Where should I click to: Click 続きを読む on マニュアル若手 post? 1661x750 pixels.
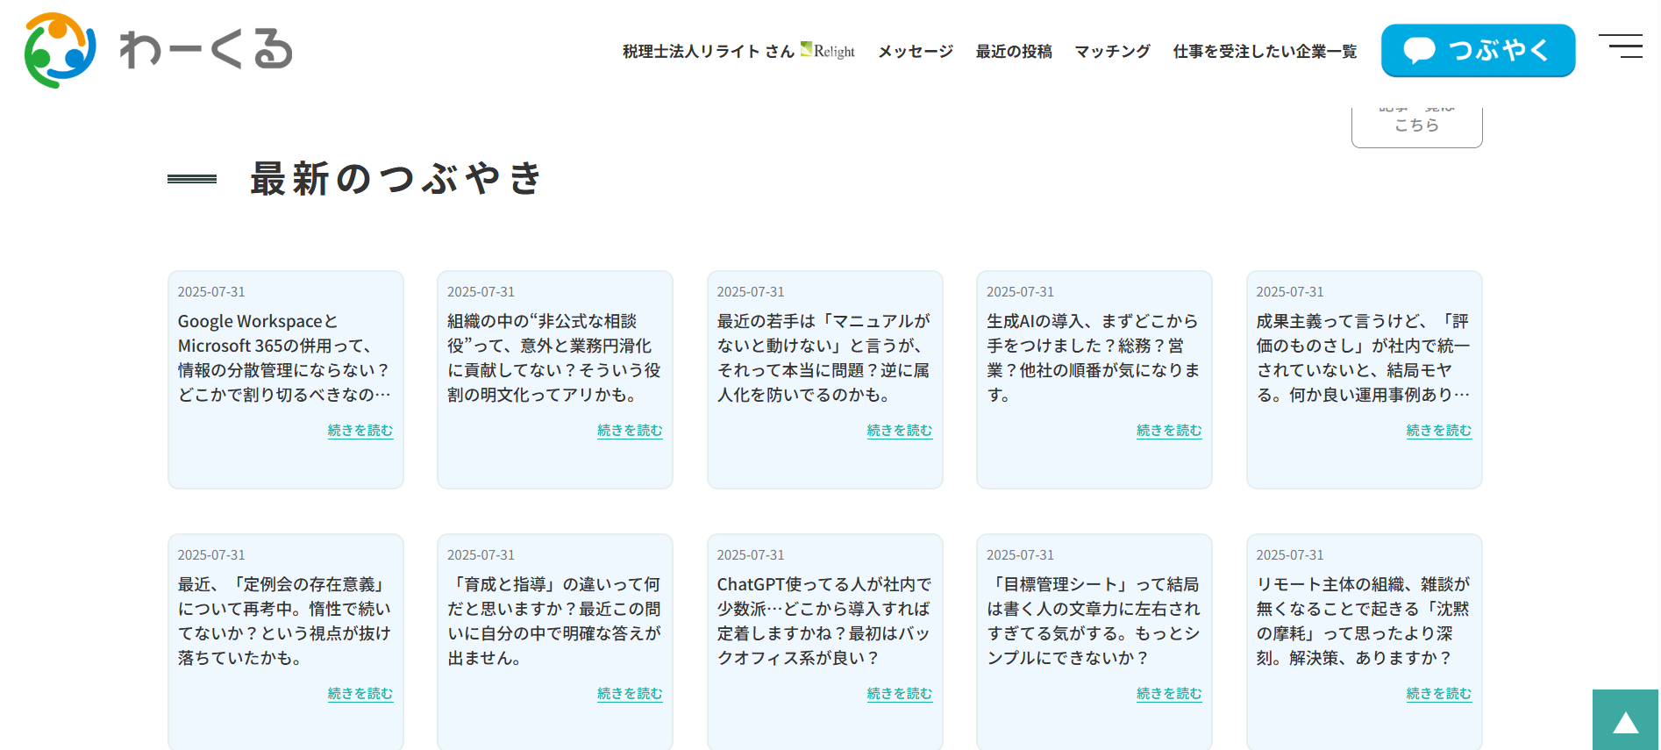pos(899,430)
